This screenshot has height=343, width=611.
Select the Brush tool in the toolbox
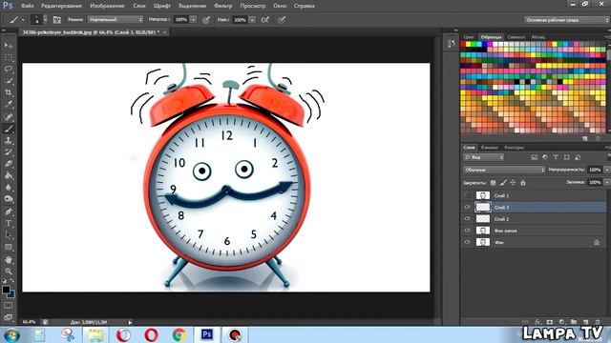pyautogui.click(x=9, y=129)
